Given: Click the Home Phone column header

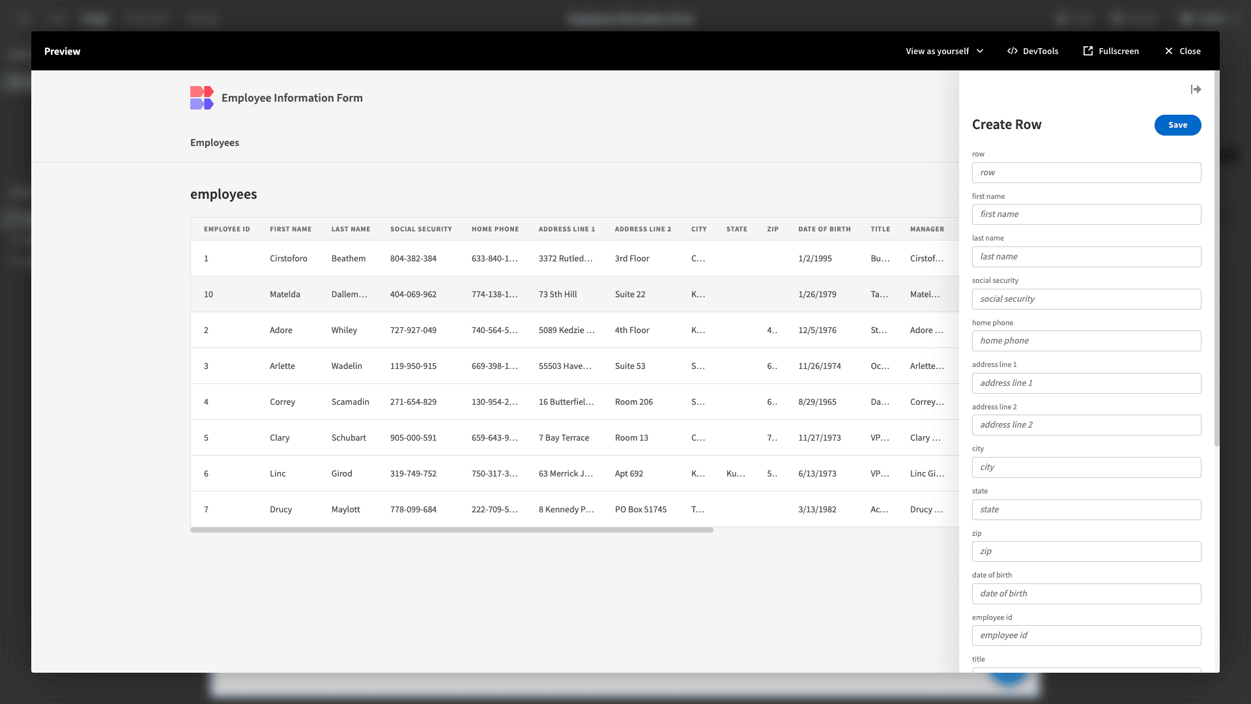Looking at the screenshot, I should [495, 229].
